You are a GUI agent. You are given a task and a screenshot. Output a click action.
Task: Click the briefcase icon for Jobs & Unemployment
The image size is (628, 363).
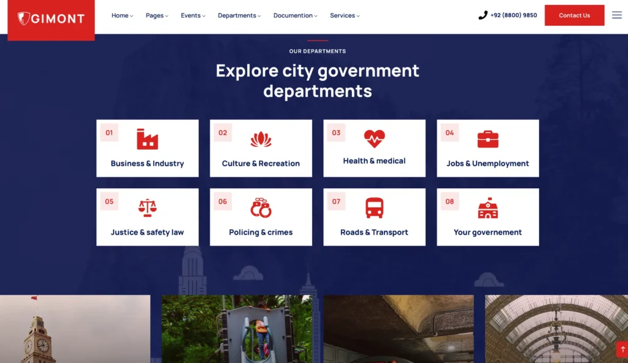(x=488, y=139)
